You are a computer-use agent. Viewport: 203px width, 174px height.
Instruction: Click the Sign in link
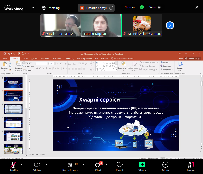(130, 7)
